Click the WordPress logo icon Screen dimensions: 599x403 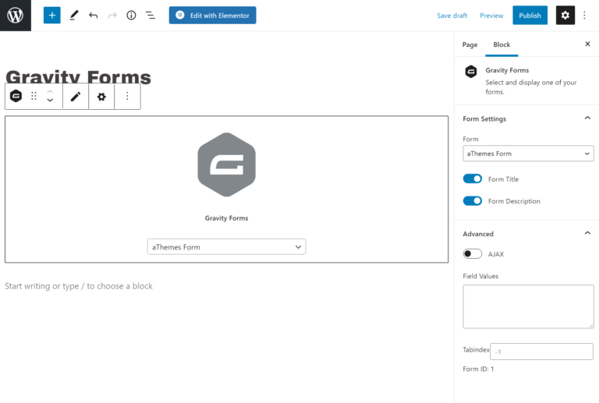coord(15,16)
